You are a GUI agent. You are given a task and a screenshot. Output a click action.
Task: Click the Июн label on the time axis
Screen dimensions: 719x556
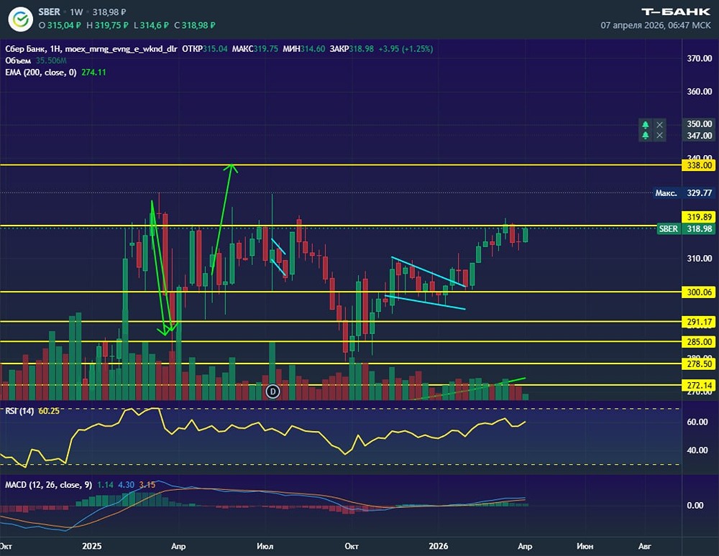(x=585, y=546)
